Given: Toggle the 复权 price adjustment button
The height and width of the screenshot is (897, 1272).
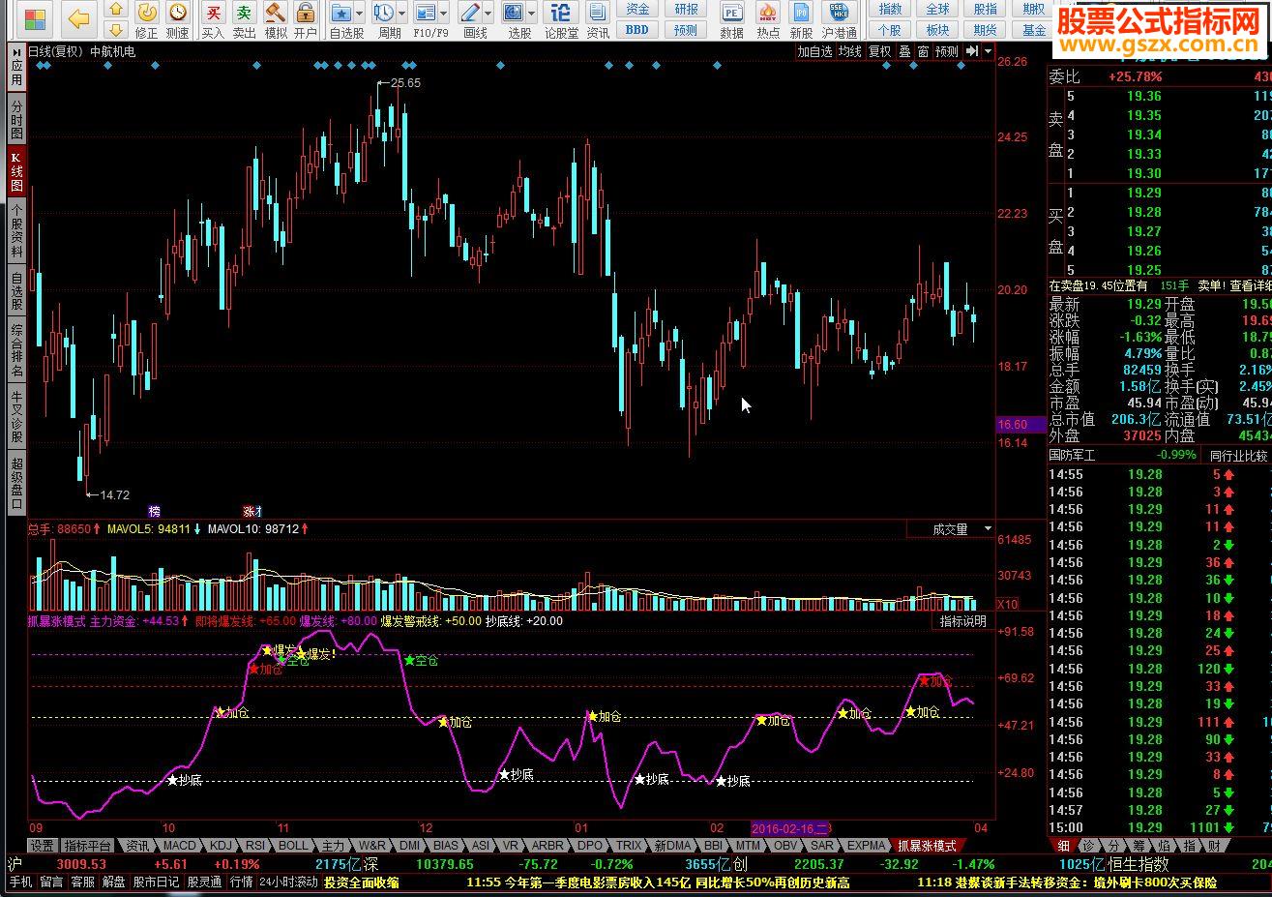Looking at the screenshot, I should coord(879,51).
